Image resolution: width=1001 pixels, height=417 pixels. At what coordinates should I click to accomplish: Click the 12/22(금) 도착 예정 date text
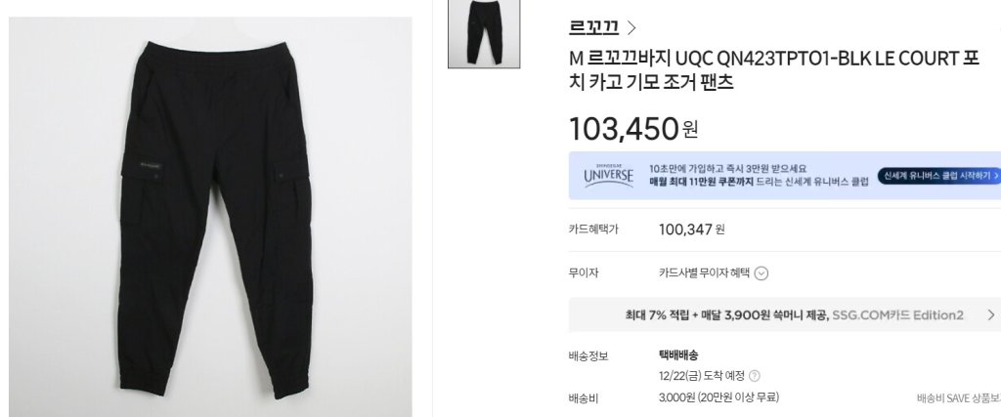click(701, 376)
